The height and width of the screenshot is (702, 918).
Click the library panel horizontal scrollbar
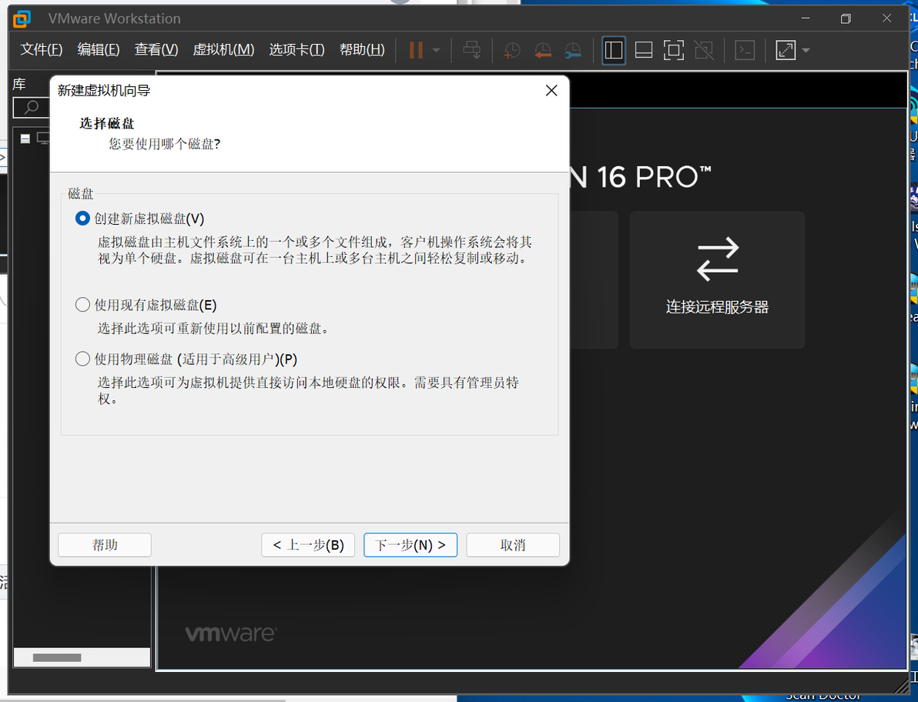(x=82, y=657)
